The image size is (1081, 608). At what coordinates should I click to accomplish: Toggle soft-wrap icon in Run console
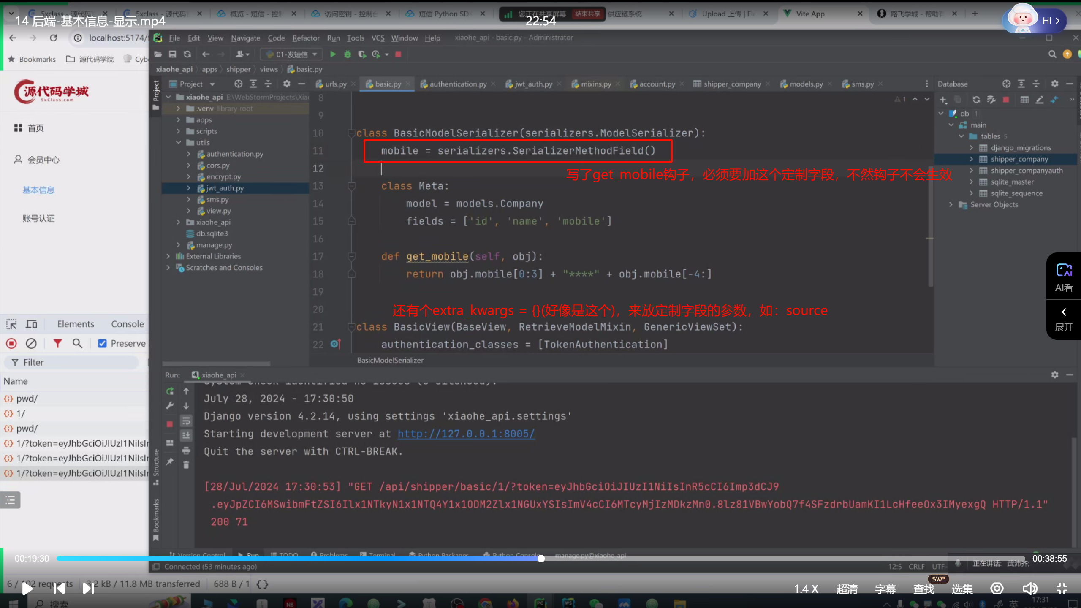[186, 421]
